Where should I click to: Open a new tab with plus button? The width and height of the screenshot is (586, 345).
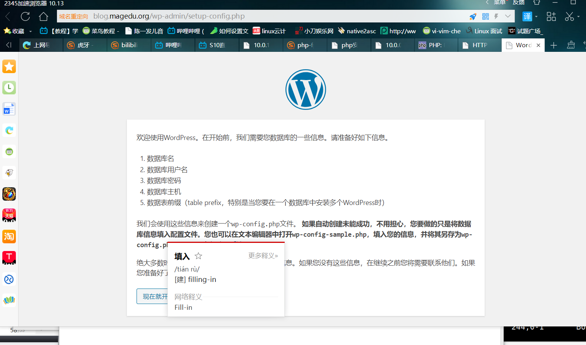554,45
